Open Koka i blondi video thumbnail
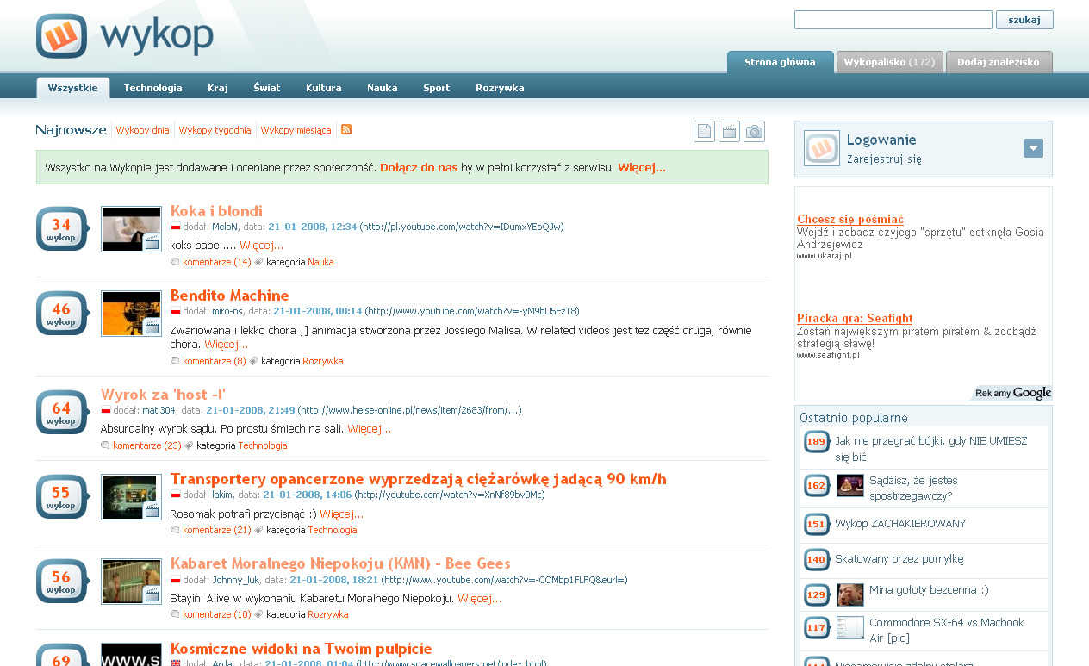Image resolution: width=1089 pixels, height=666 pixels. click(131, 229)
